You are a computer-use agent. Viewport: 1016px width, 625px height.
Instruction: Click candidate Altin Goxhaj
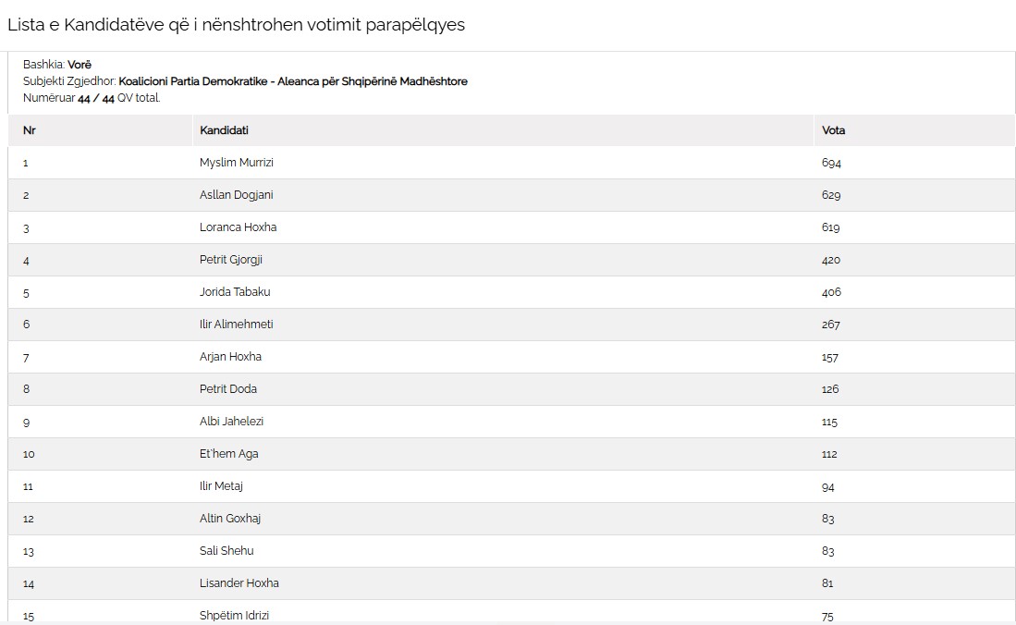click(230, 519)
